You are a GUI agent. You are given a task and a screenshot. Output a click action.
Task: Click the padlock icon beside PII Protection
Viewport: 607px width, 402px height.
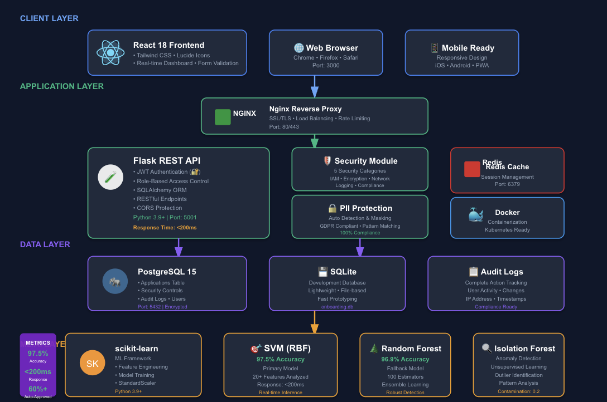point(332,209)
